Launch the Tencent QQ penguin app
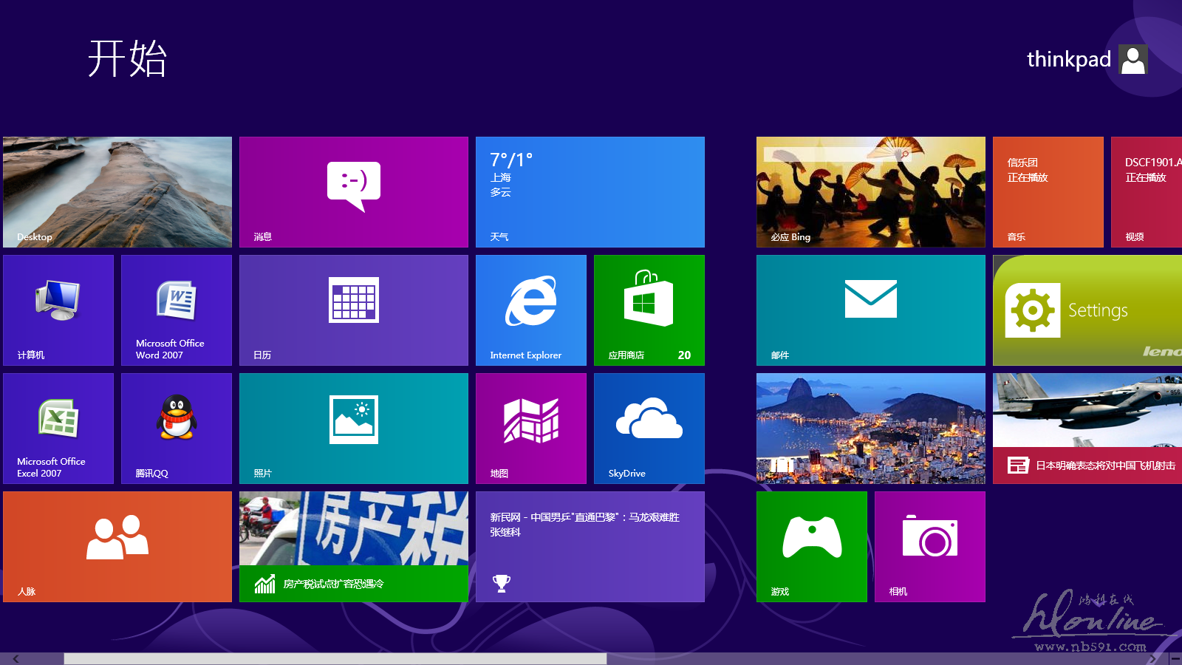 point(176,428)
